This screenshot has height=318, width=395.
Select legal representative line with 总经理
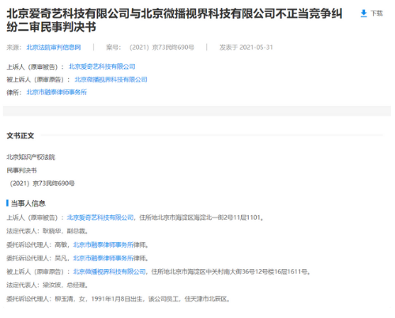tap(47, 285)
